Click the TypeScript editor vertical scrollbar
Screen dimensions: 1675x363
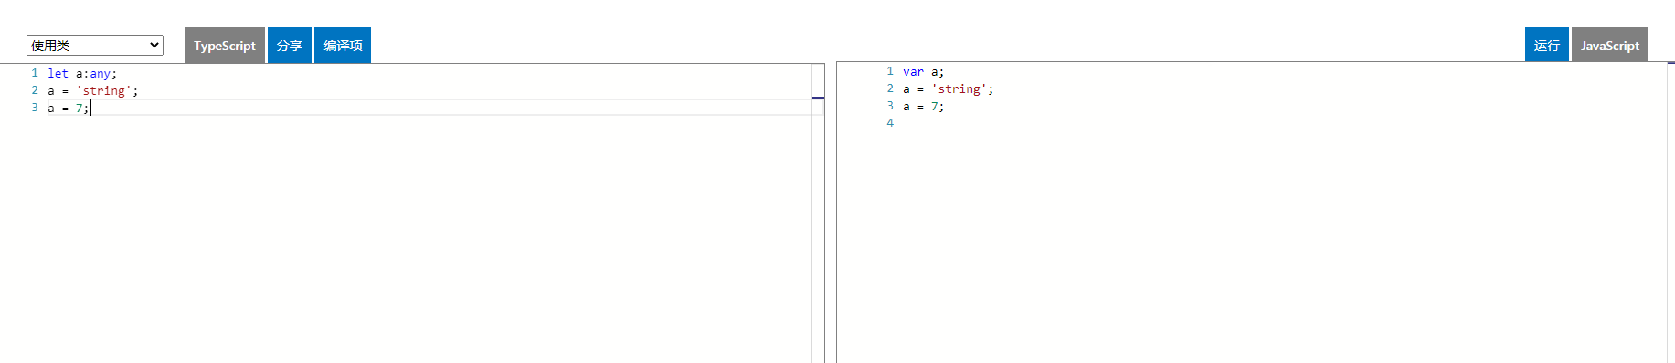[818, 213]
